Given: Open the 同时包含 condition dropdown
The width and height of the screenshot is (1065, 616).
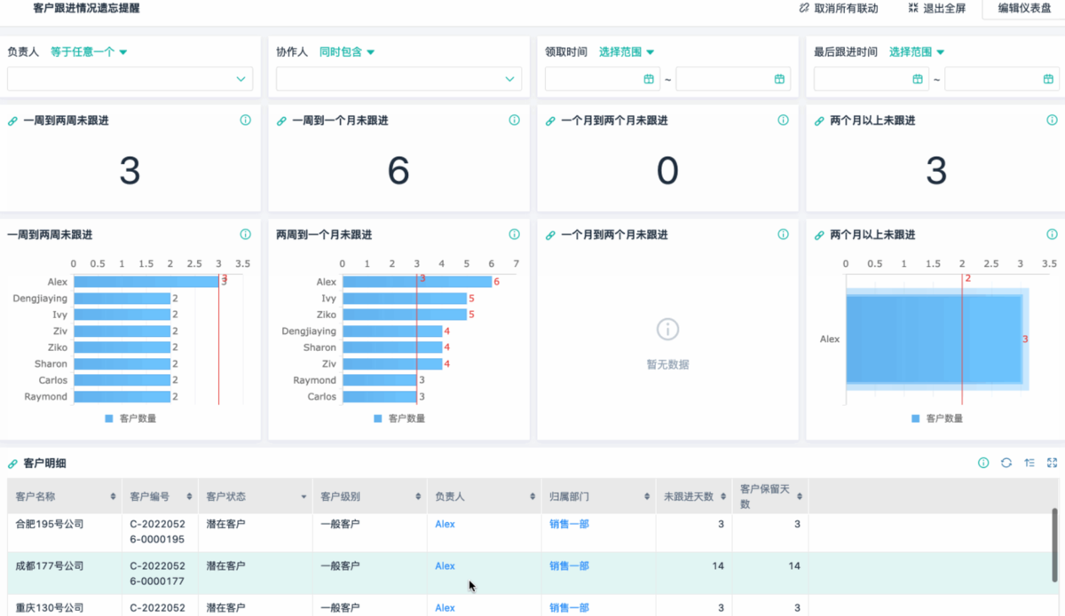Looking at the screenshot, I should point(347,52).
